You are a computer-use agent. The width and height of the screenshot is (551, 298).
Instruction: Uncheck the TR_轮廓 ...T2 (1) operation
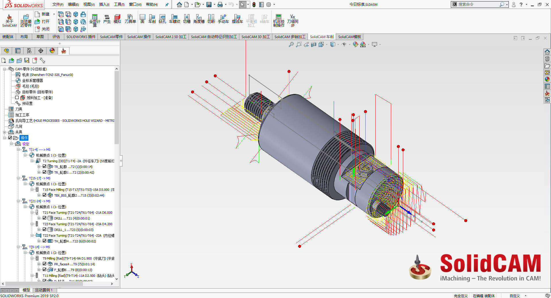[44, 166]
